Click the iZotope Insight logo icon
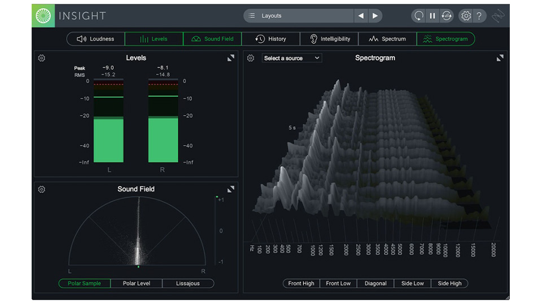The height and width of the screenshot is (304, 542). click(x=43, y=16)
